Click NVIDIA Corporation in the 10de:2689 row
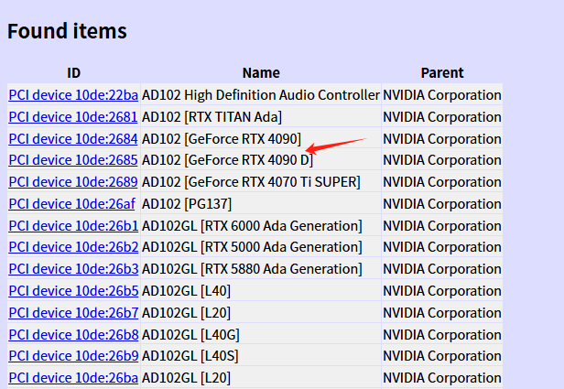 click(442, 181)
